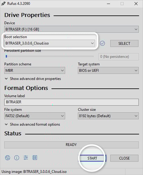Viewport: 143px width, 175px height.
Task: Minimize the Rufus window
Action: (x=108, y=4)
